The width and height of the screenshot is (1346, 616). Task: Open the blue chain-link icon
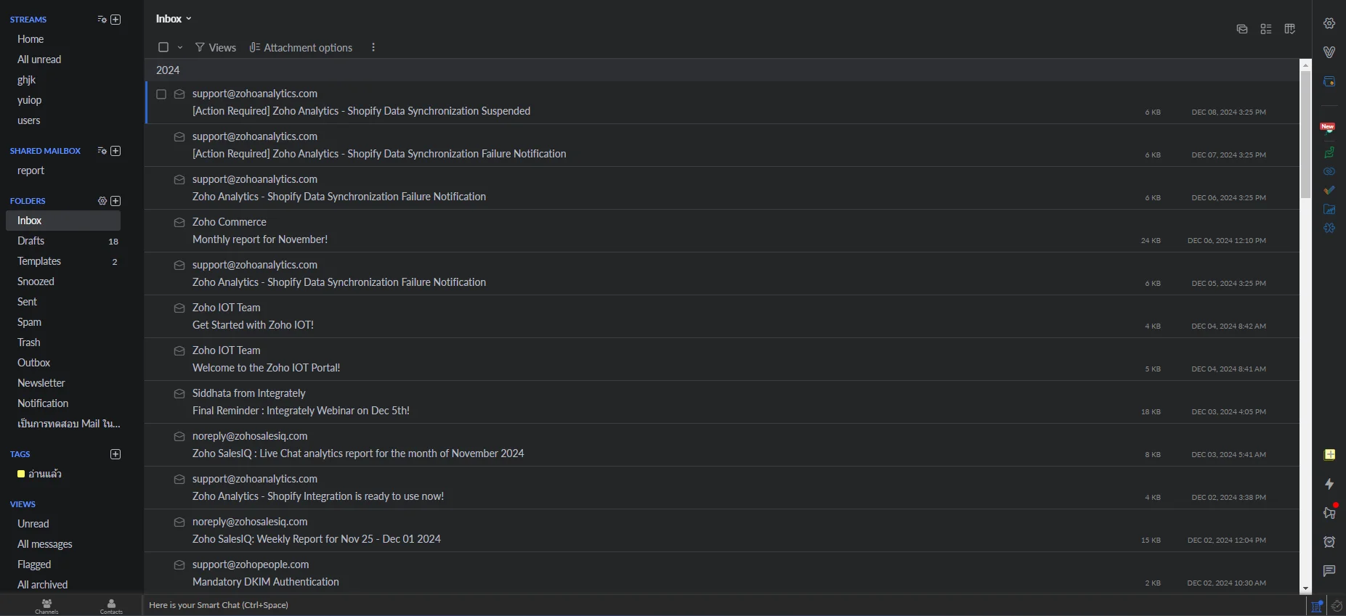click(x=1329, y=171)
